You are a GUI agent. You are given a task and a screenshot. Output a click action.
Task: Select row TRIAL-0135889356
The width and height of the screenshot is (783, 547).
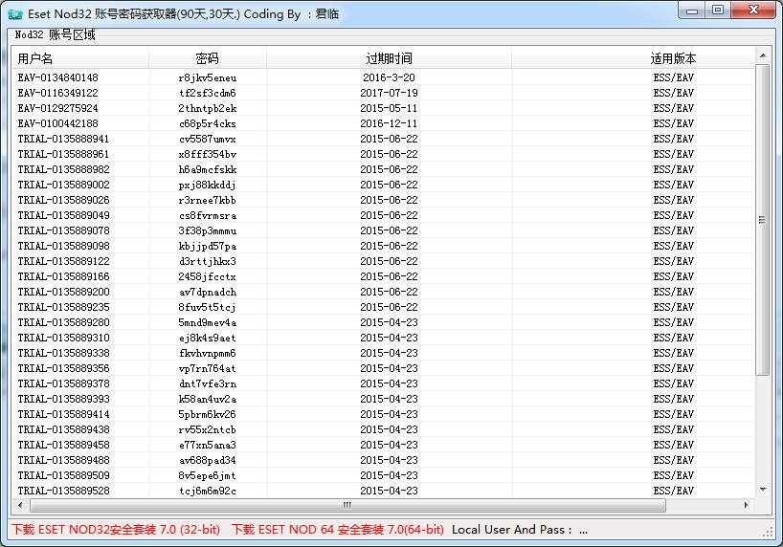(384, 368)
